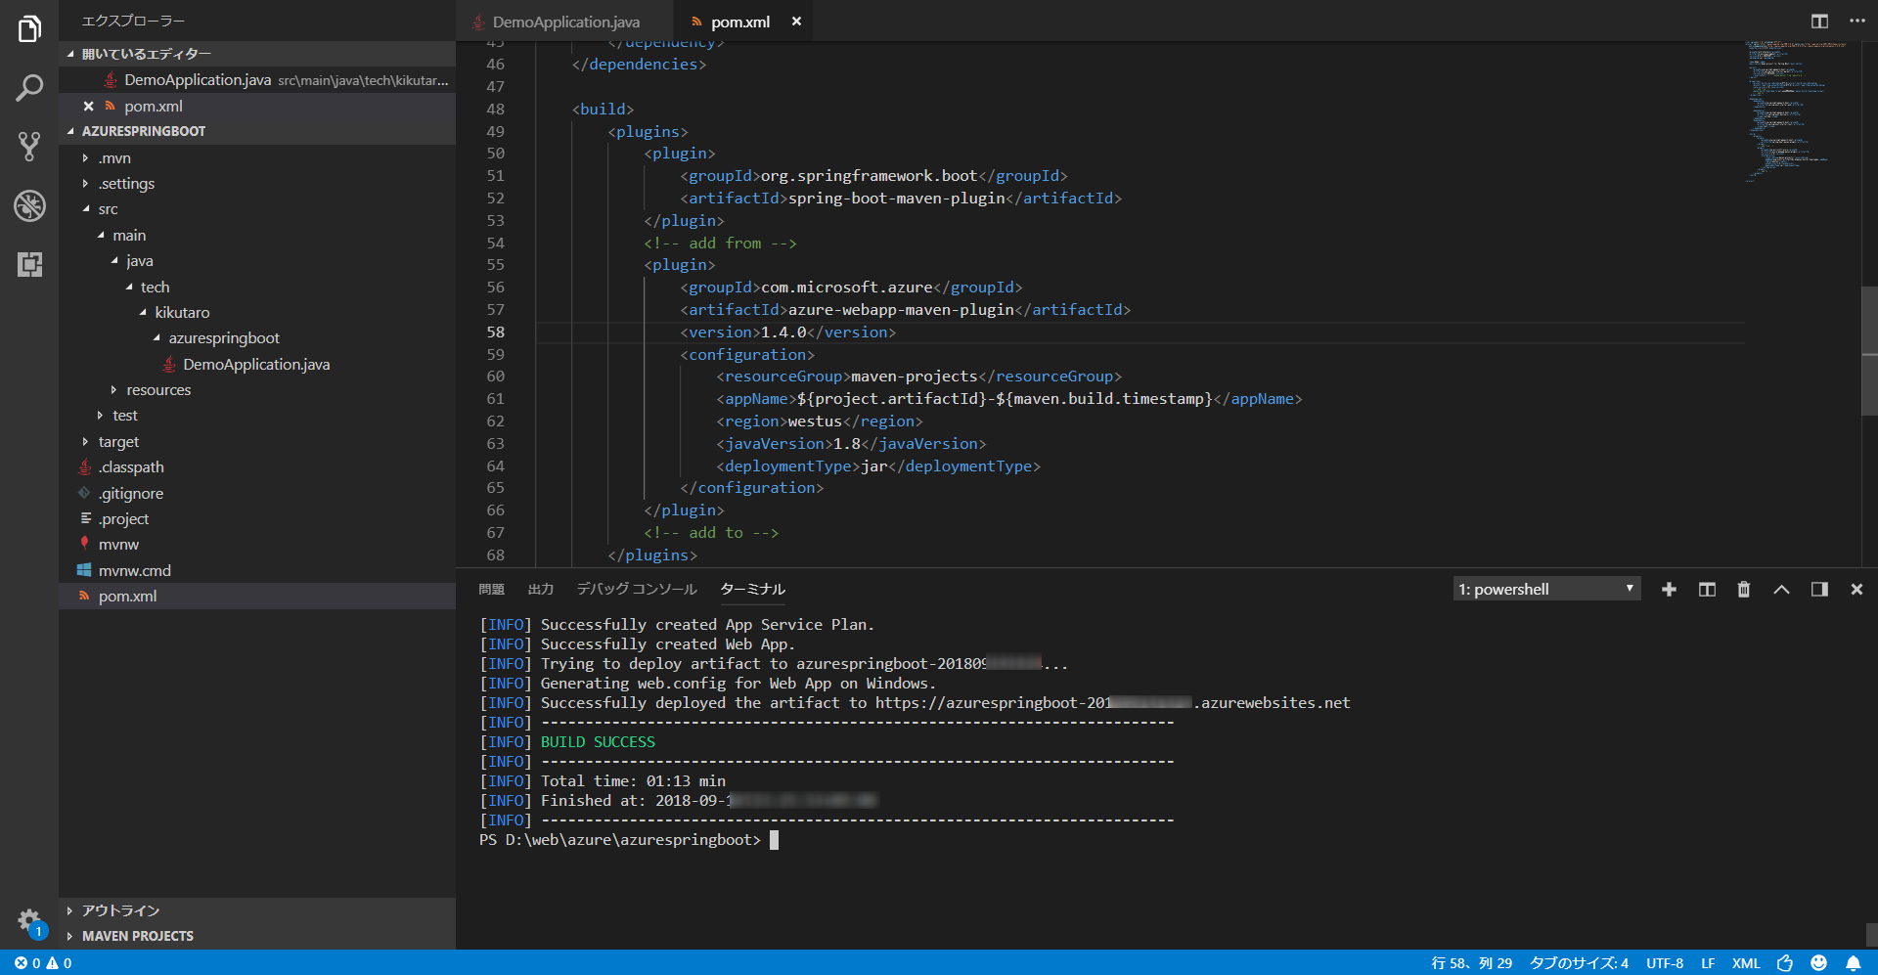
Task: Open the mvnw file
Action: pyautogui.click(x=118, y=545)
